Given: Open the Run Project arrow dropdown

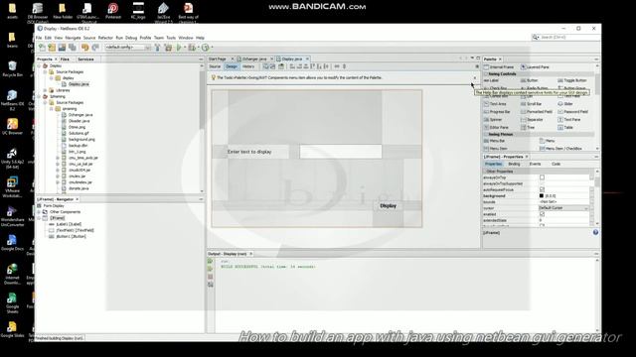Looking at the screenshot, I should click(185, 48).
